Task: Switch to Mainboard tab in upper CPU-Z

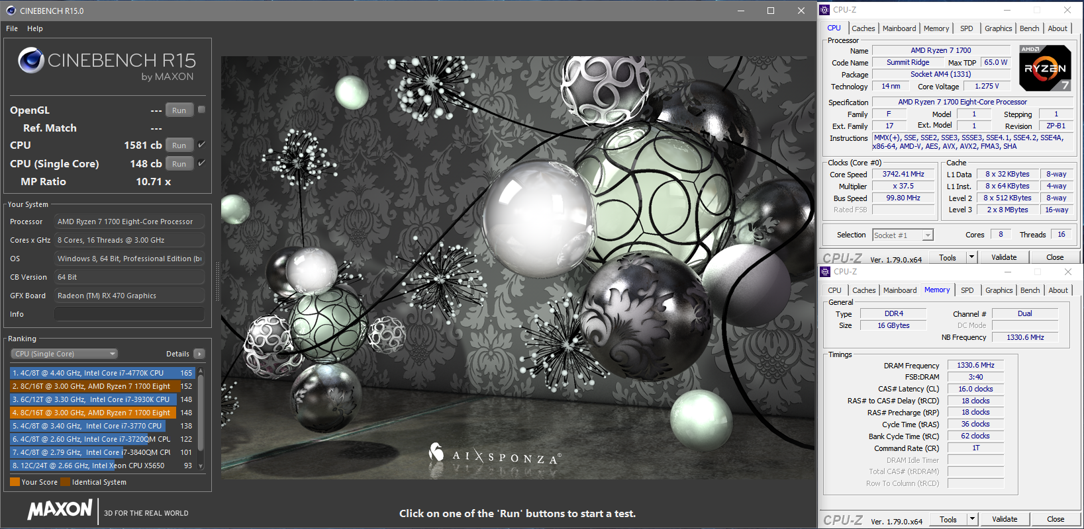Action: coord(899,28)
